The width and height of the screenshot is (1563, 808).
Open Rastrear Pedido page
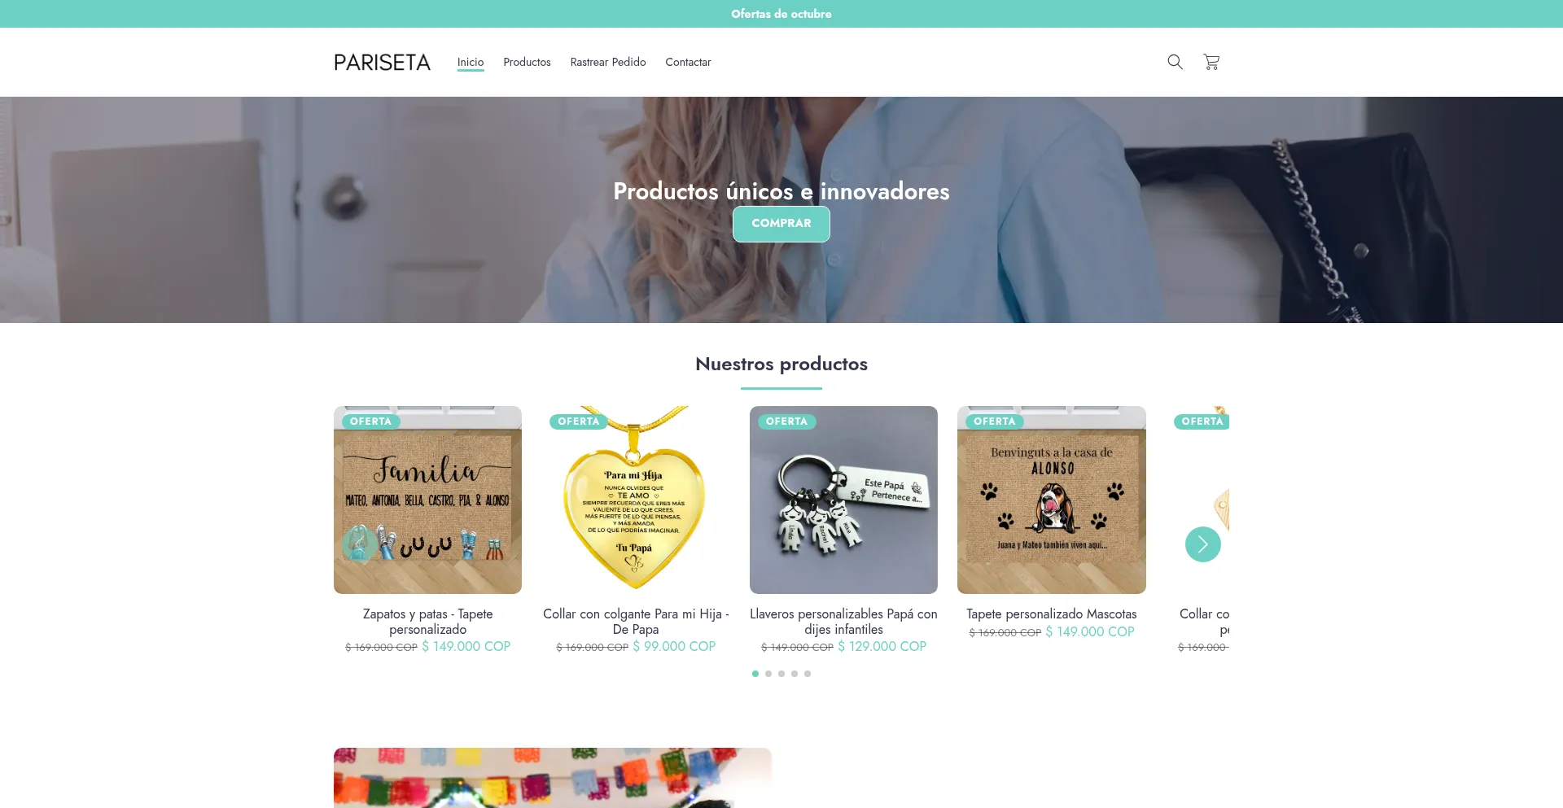coord(608,62)
